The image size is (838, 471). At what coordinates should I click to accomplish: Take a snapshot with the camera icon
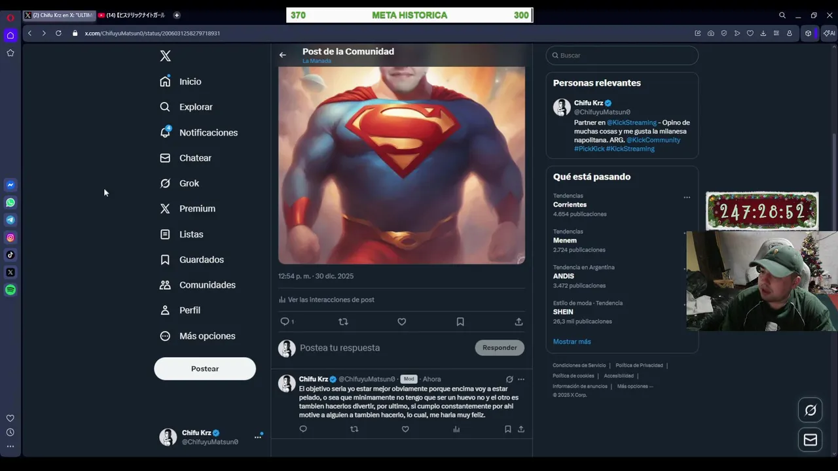pos(711,33)
